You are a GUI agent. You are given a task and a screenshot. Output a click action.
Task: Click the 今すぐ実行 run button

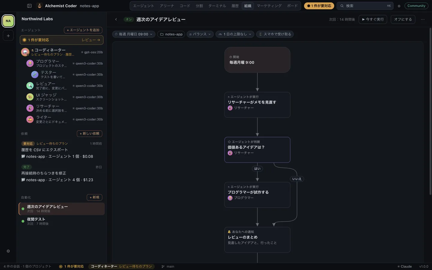point(373,19)
